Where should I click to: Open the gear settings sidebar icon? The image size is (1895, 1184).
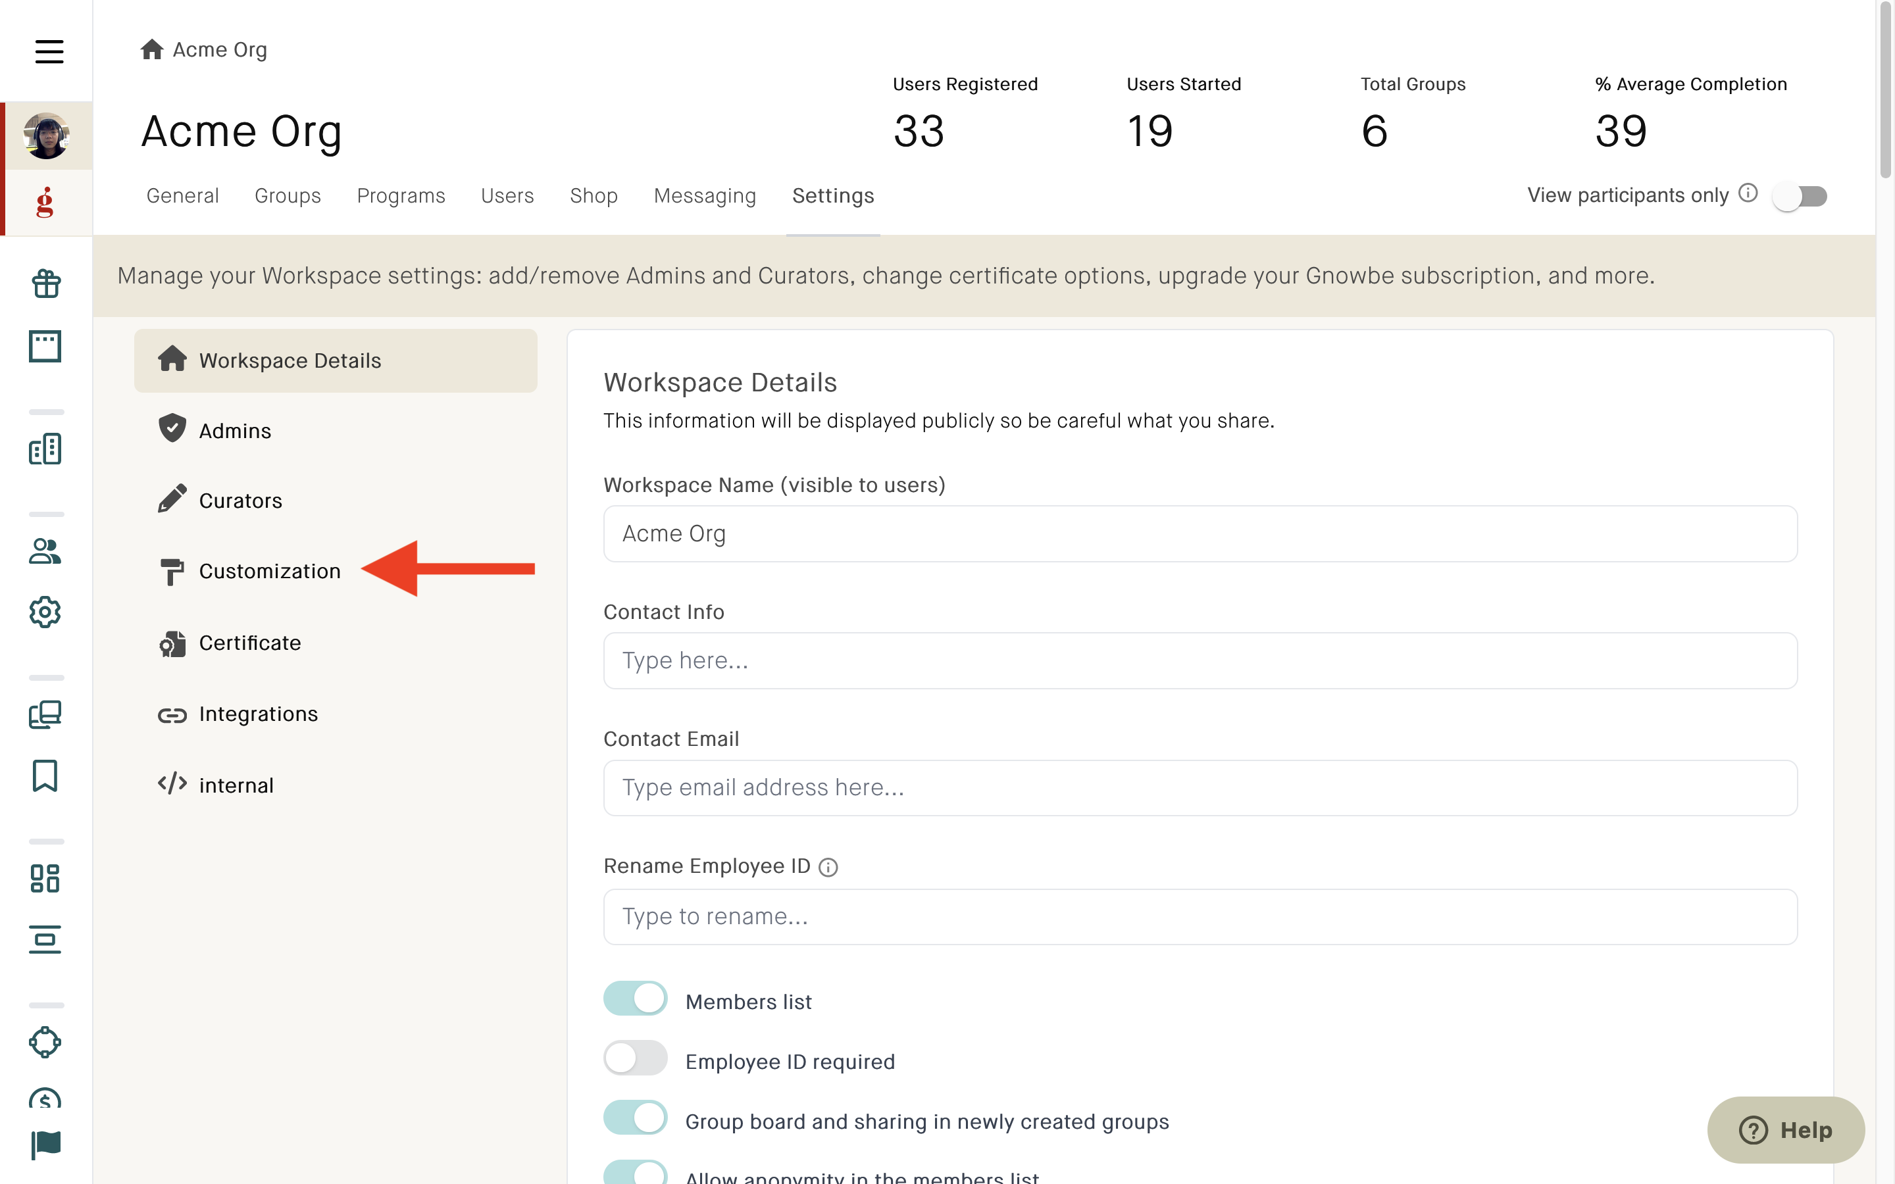click(45, 612)
